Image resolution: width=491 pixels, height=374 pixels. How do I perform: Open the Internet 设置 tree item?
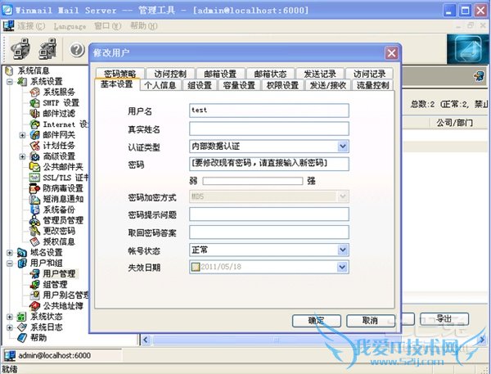[65, 124]
